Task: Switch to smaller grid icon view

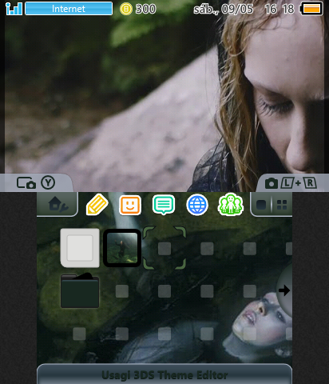Action: 282,205
